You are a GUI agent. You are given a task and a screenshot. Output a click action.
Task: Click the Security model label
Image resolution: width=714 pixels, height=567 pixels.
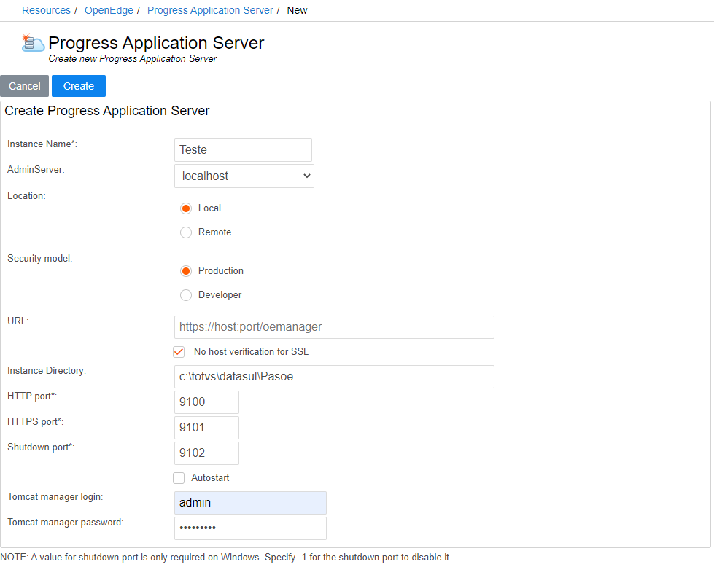pyautogui.click(x=39, y=259)
